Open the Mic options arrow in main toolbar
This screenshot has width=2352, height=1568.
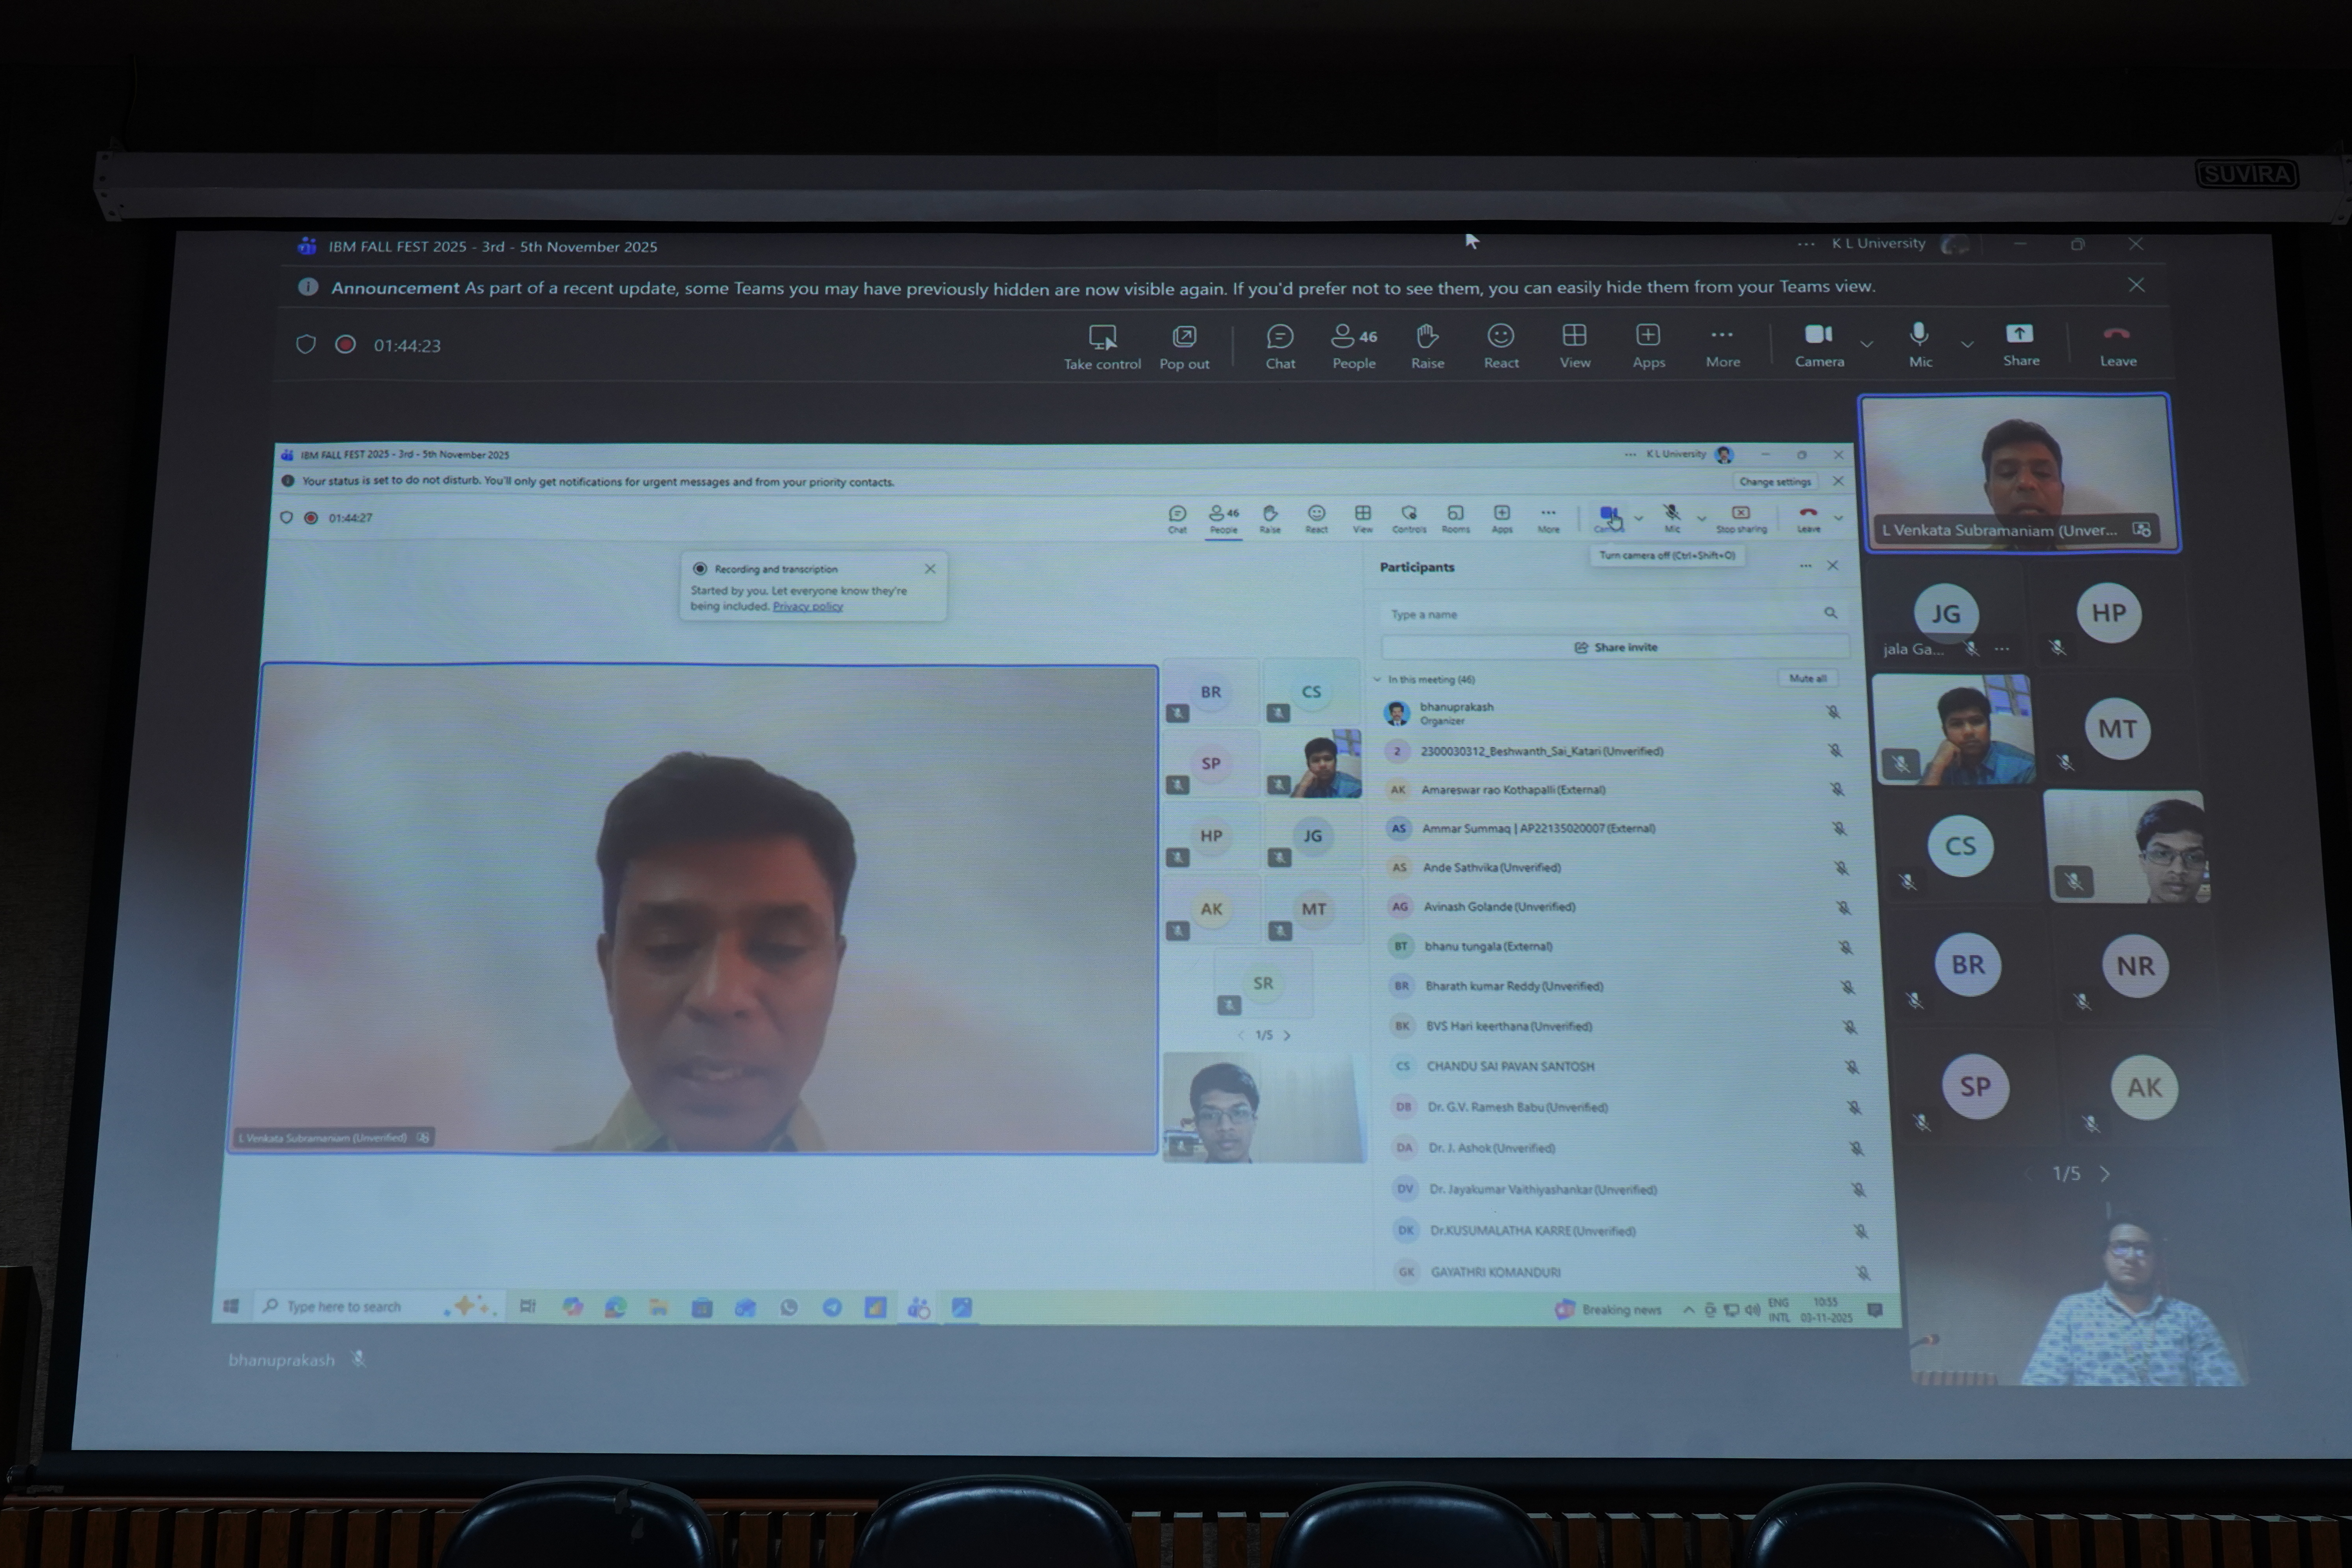(x=1967, y=344)
